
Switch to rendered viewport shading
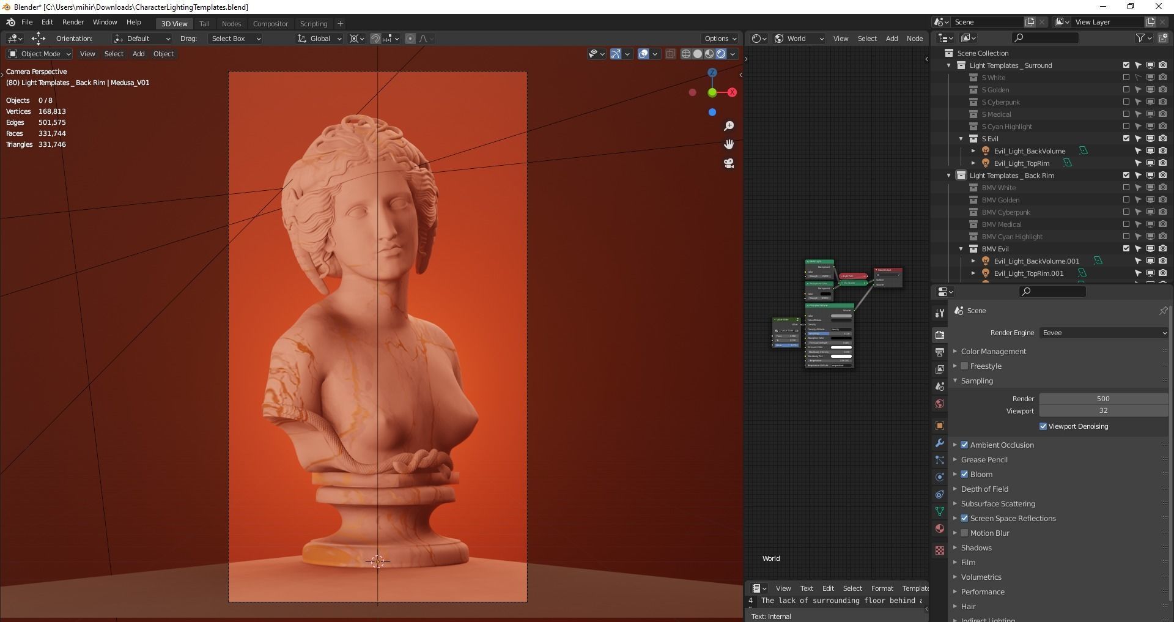(721, 54)
